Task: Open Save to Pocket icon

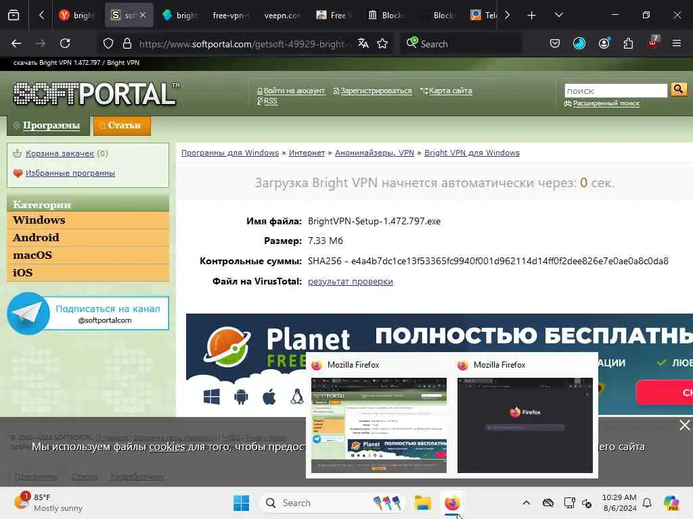Action: pyautogui.click(x=555, y=43)
